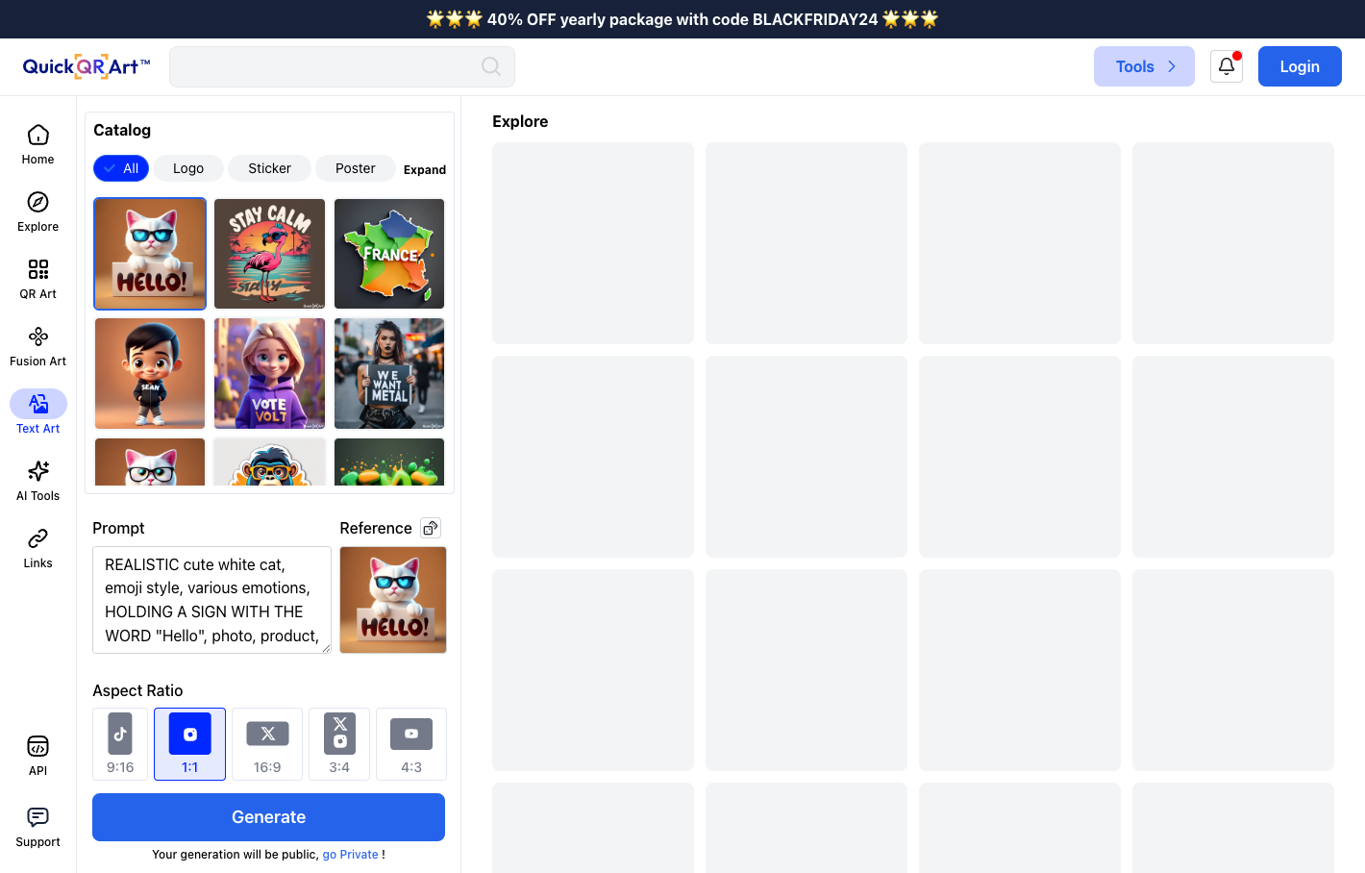The width and height of the screenshot is (1365, 873).
Task: Filter catalog by Sticker
Action: click(x=269, y=168)
